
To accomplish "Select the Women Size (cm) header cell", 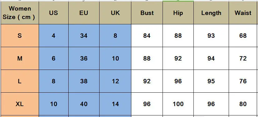I will (x=20, y=13).
